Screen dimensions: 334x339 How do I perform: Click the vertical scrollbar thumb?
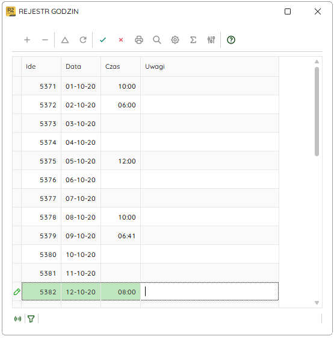[317, 112]
